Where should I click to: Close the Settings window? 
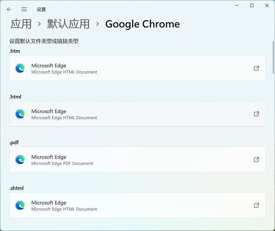267,6
